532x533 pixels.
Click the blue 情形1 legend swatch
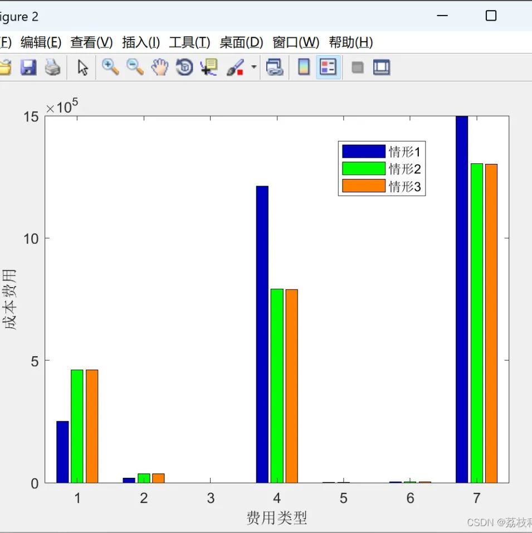point(364,152)
